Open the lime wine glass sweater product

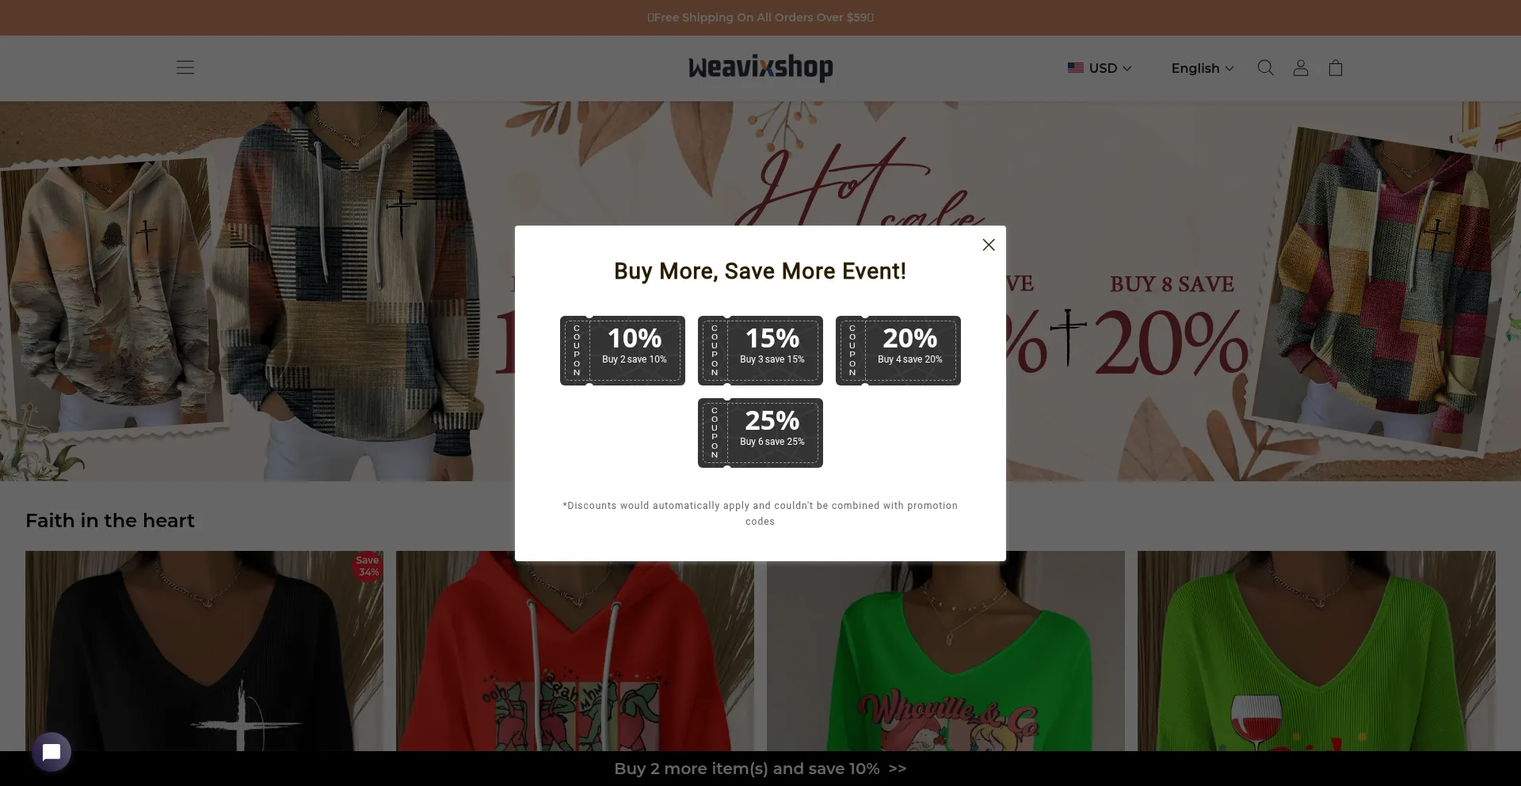click(1317, 651)
